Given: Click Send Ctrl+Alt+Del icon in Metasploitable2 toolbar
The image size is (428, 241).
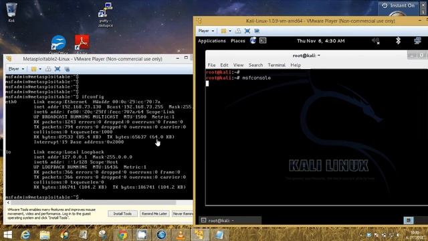Looking at the screenshot, I should (x=48, y=69).
